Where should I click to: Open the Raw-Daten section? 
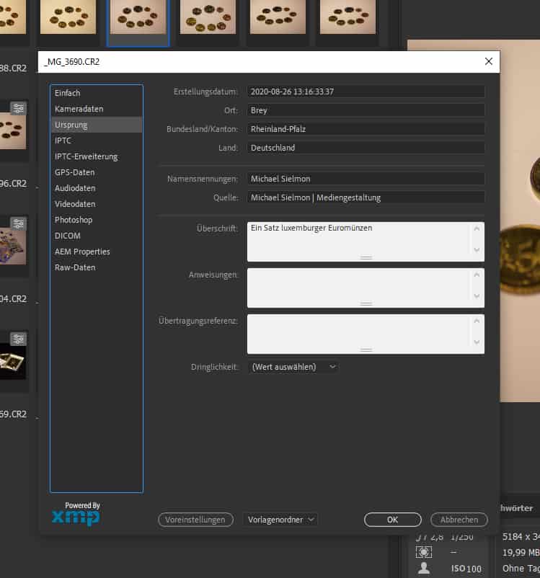coord(96,267)
